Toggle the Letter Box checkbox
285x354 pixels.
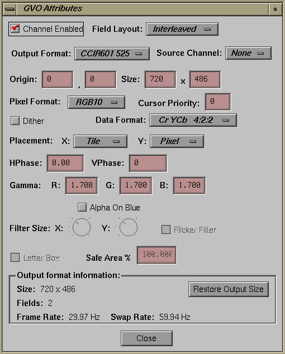coord(15,257)
